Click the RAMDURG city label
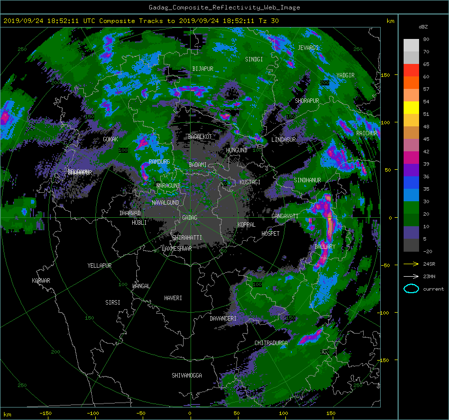449x420 pixels. pyautogui.click(x=159, y=162)
